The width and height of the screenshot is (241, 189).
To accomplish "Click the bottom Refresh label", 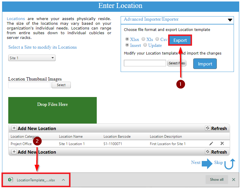I will [219, 152].
